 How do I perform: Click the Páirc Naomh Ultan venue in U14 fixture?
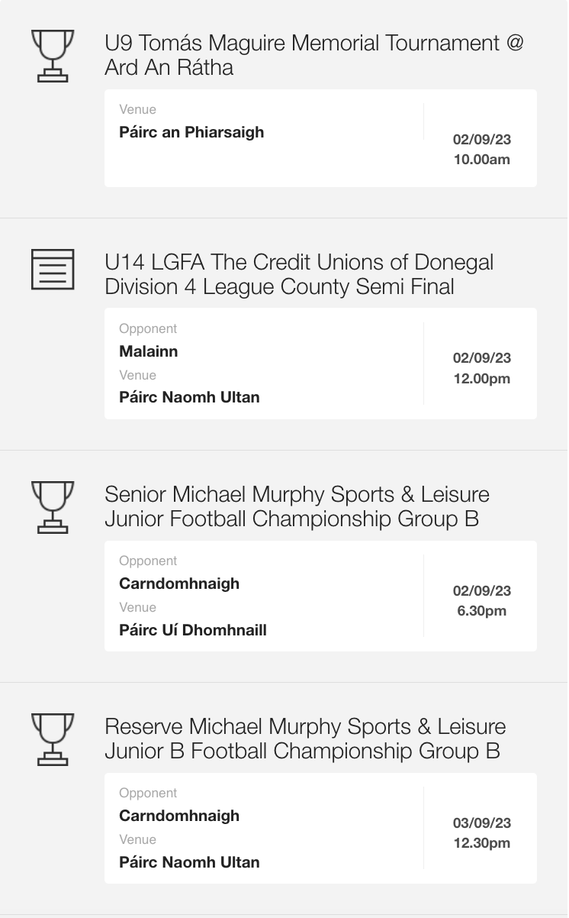tap(189, 397)
